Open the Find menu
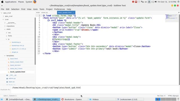Image resolution: width=180 pixels, height=101 pixels. coord(23,9)
